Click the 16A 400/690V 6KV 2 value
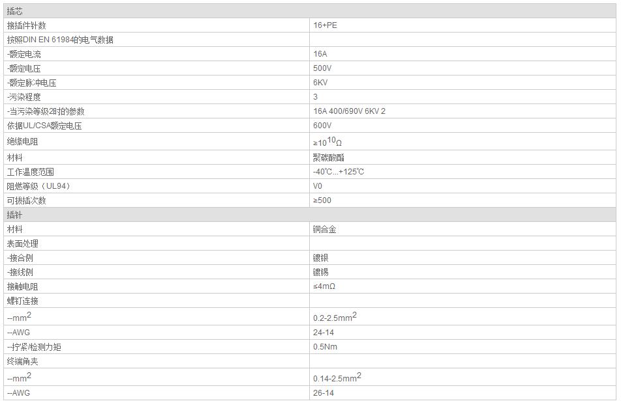The image size is (621, 412). pyautogui.click(x=349, y=111)
